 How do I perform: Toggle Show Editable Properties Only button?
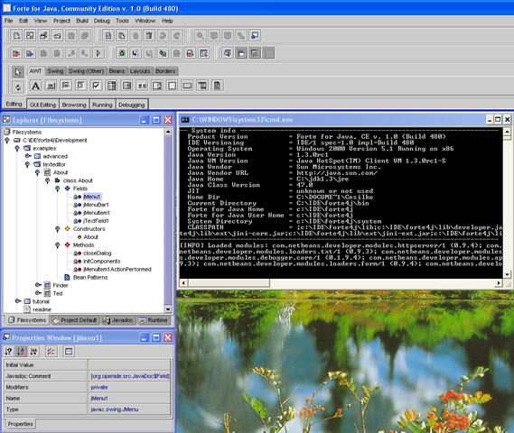pyautogui.click(x=51, y=352)
